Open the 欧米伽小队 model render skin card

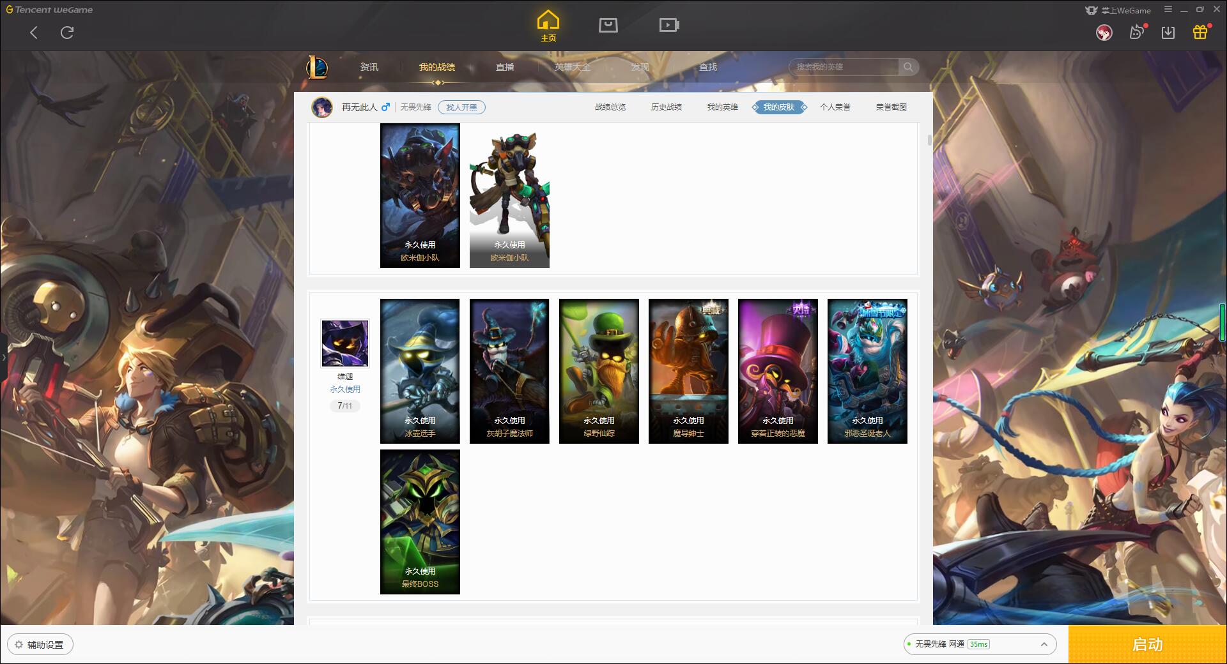coord(509,195)
